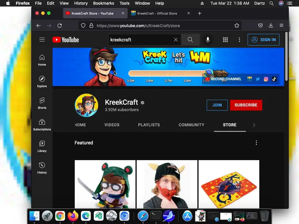This screenshot has height=224, width=299.
Task: Open tracking protection shield icon
Action: click(x=83, y=26)
